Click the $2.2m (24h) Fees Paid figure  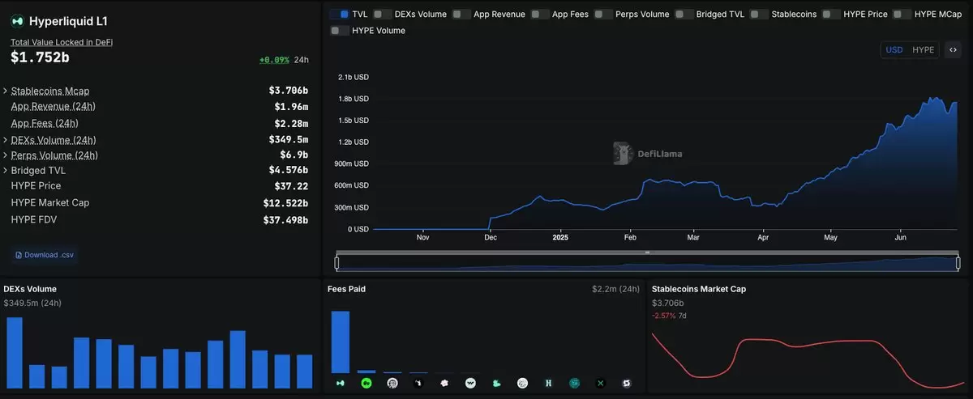tap(616, 289)
